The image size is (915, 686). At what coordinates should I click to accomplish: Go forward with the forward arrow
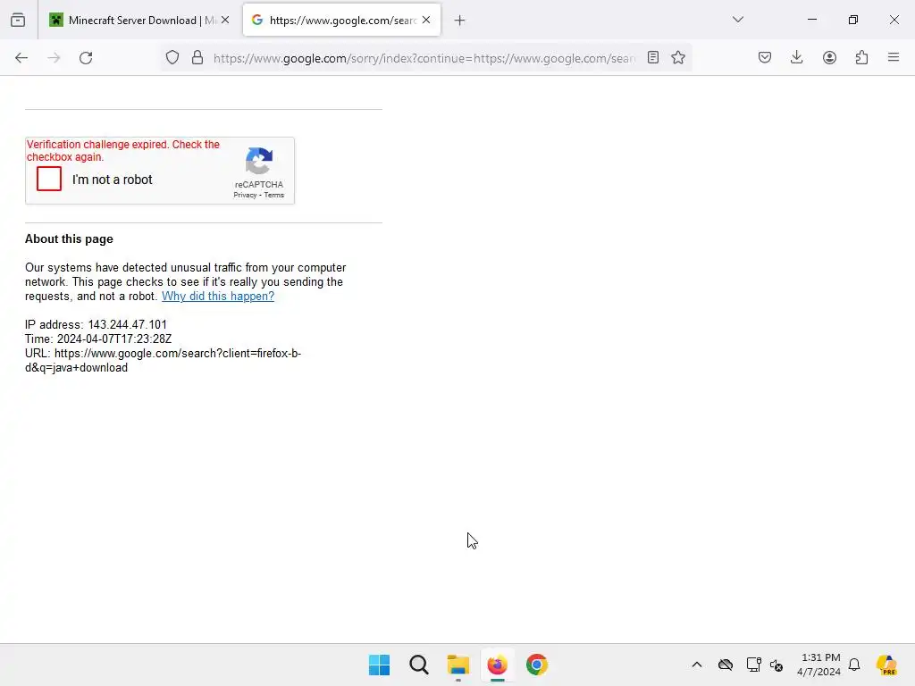tap(54, 58)
